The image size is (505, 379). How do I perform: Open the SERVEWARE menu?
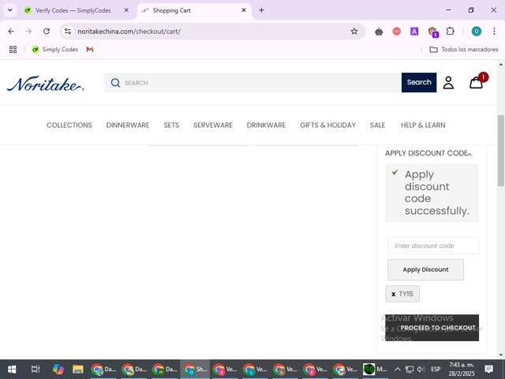coord(212,125)
